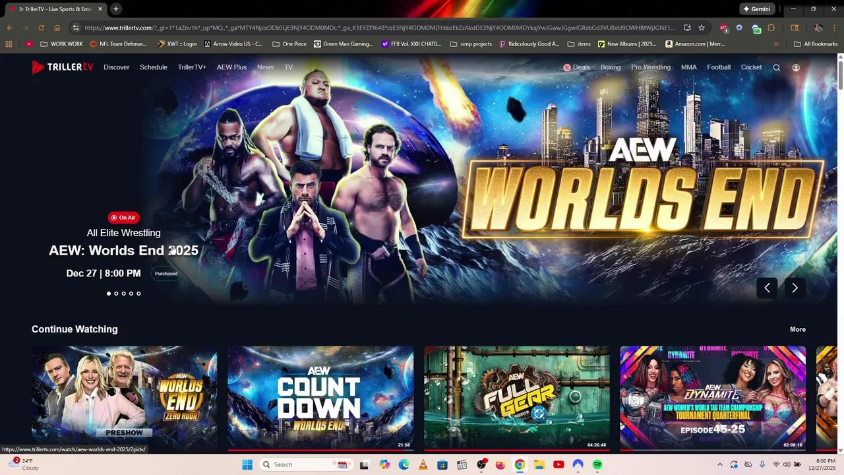Open the site search magnifier icon
Image resolution: width=844 pixels, height=475 pixels.
[776, 67]
